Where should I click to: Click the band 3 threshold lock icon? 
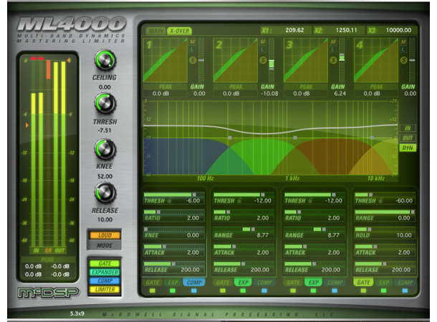pos(310,200)
